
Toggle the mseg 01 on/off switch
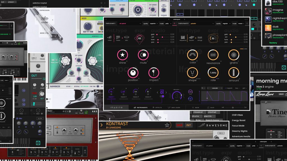point(162,96)
